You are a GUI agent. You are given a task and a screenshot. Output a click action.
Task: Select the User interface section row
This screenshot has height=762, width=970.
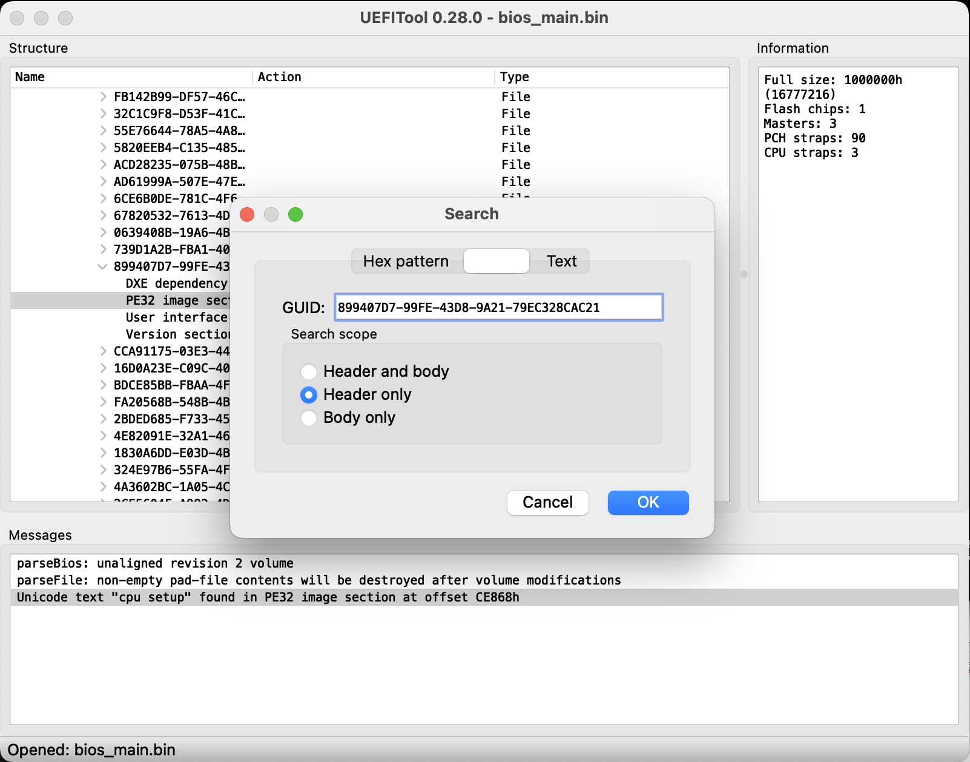[177, 317]
